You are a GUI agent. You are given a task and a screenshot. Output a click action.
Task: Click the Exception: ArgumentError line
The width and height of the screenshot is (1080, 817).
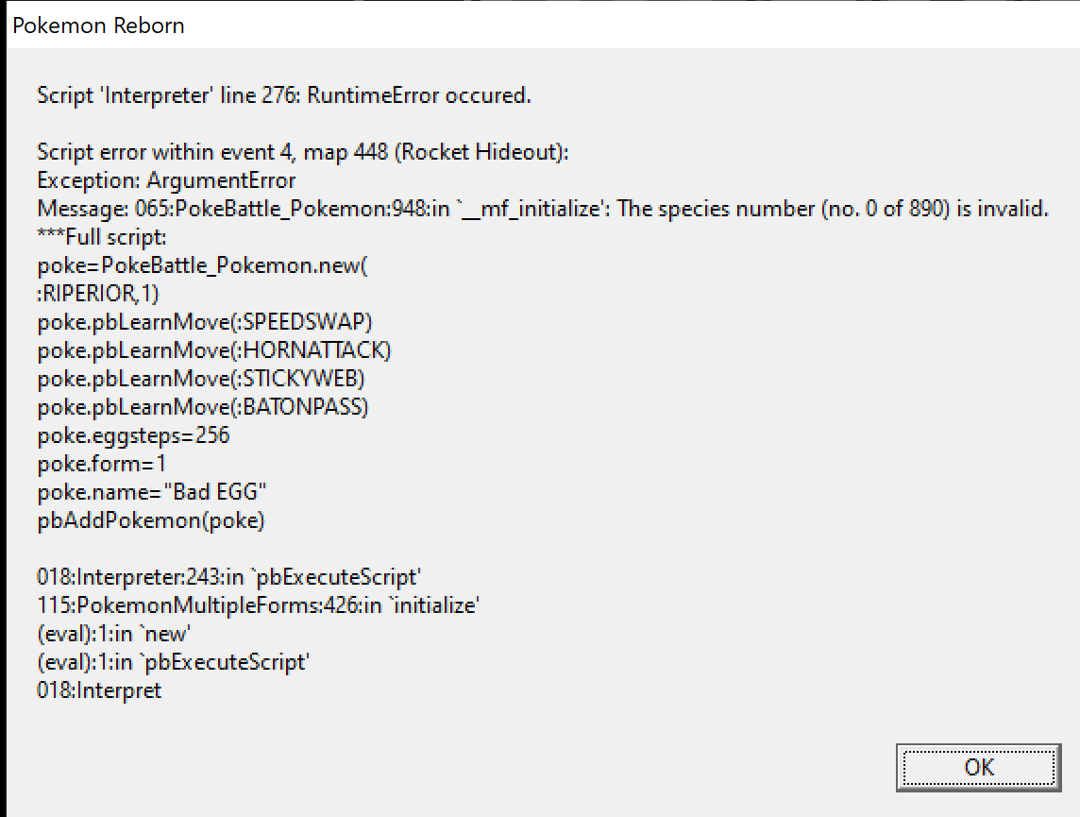(166, 180)
